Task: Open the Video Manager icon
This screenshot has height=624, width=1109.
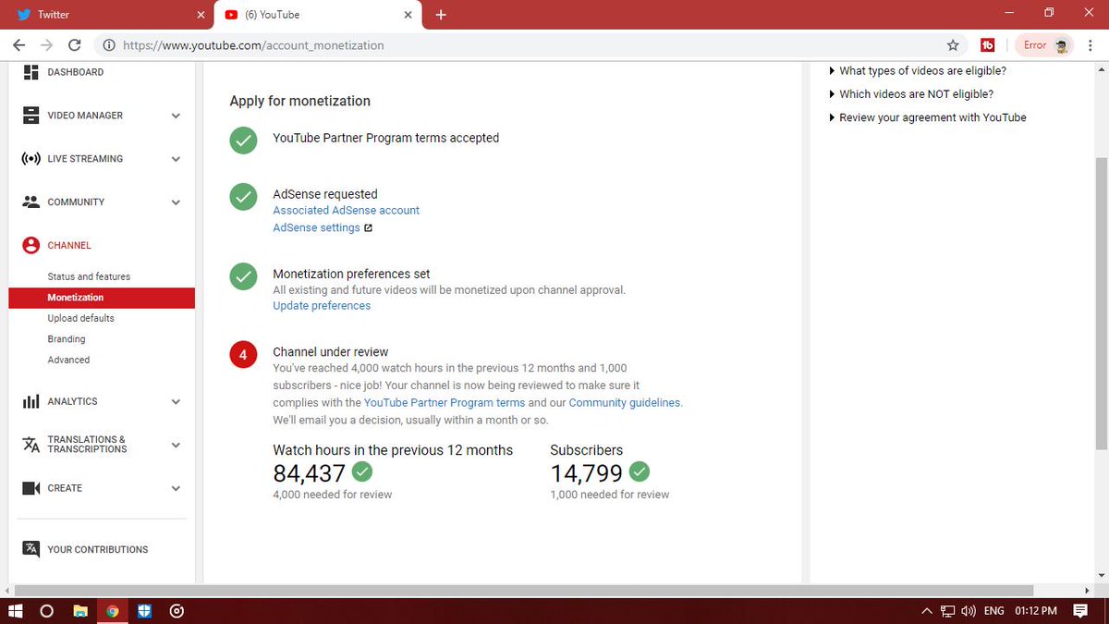Action: tap(30, 116)
